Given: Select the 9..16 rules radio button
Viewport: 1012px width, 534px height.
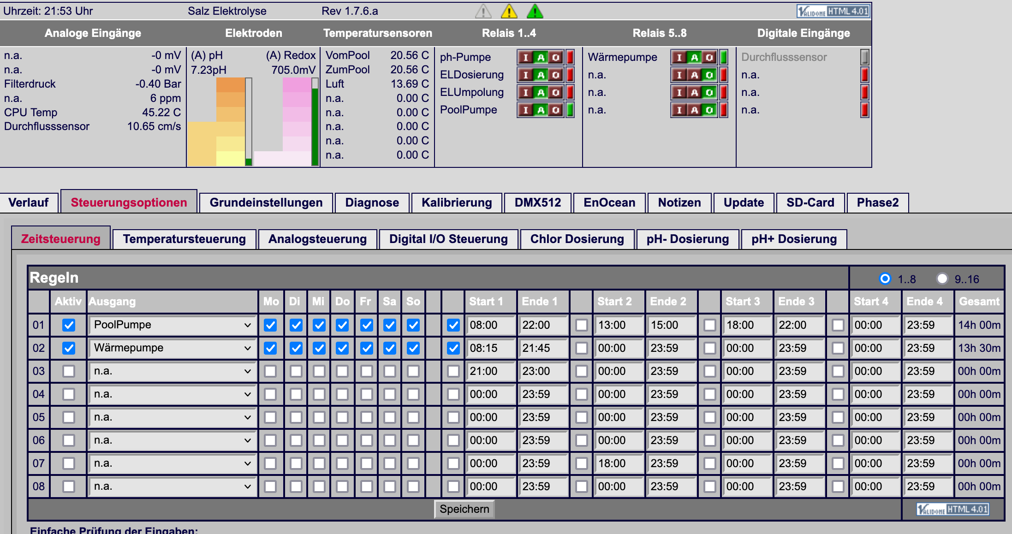Looking at the screenshot, I should (x=942, y=279).
